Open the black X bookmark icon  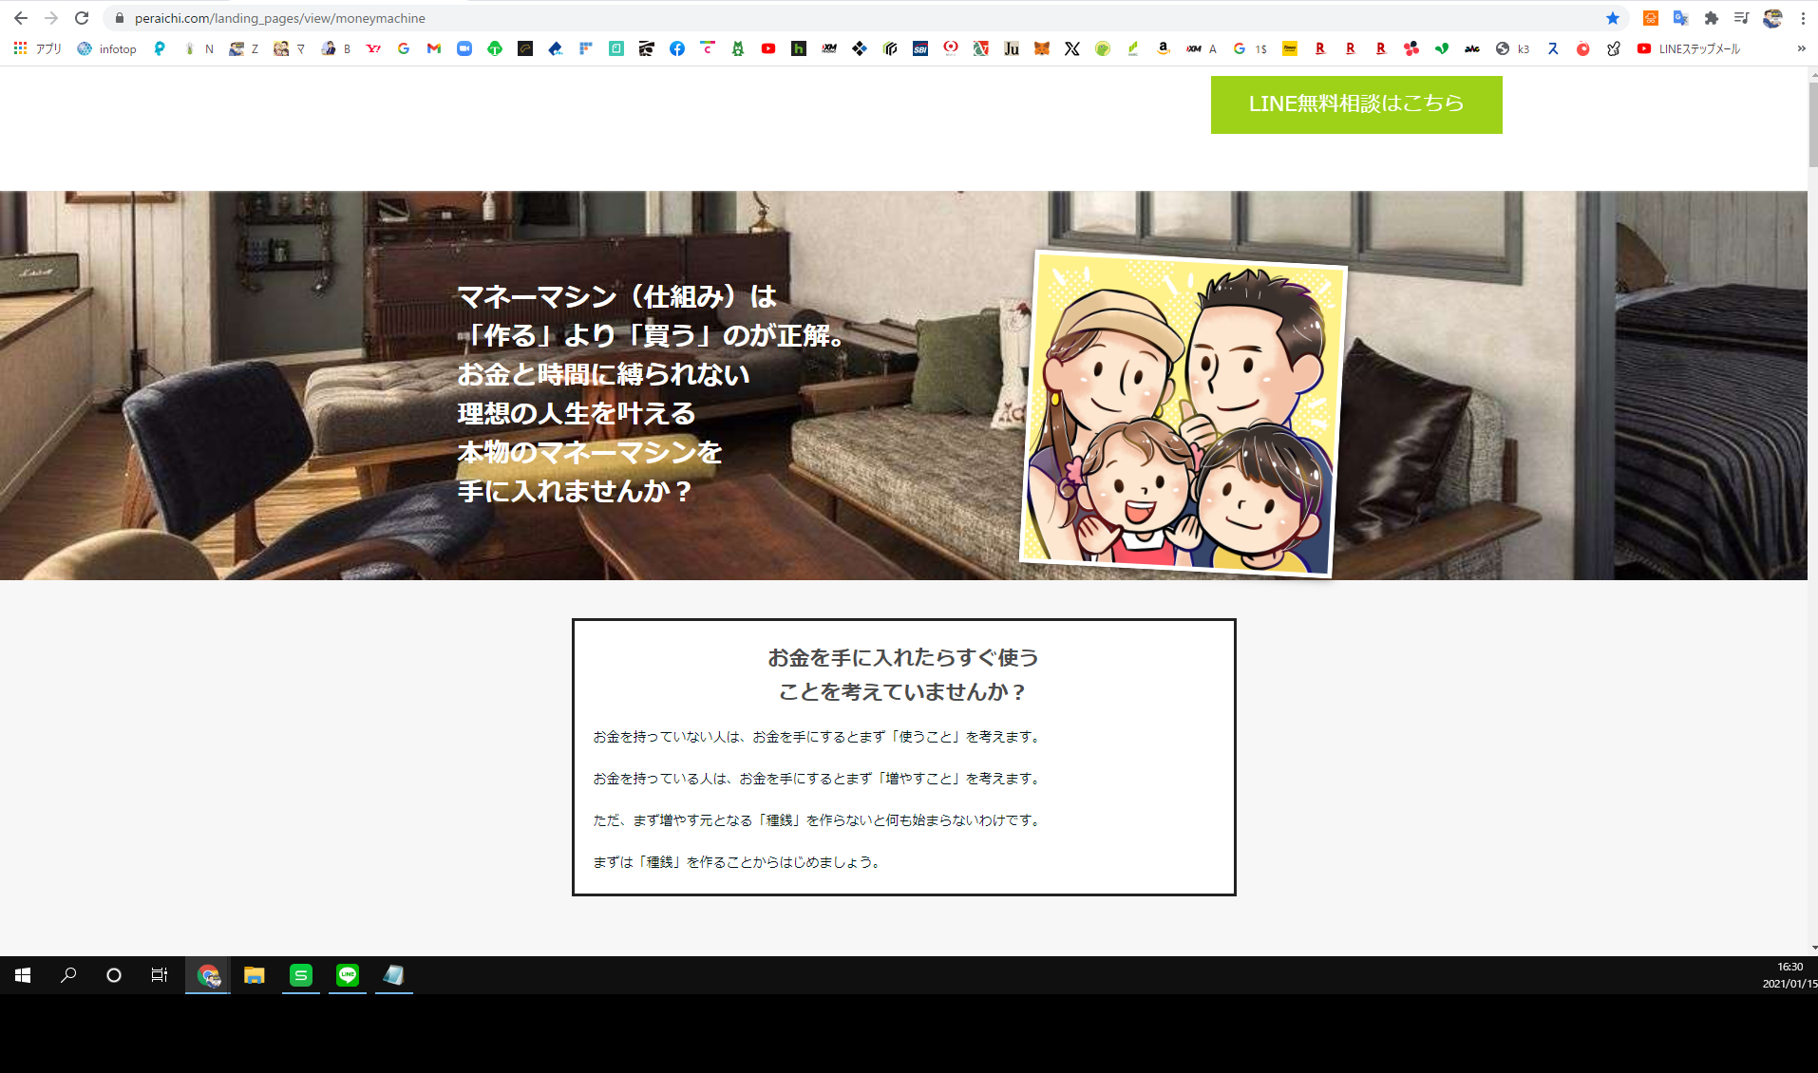click(1072, 48)
